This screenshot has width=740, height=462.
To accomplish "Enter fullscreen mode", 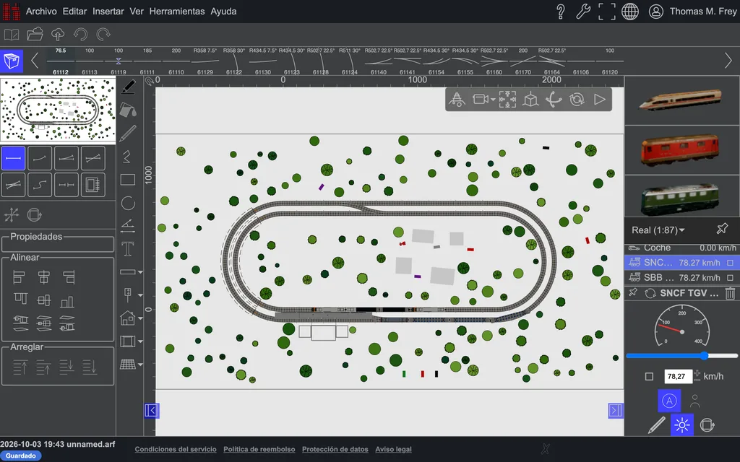I will tap(606, 12).
